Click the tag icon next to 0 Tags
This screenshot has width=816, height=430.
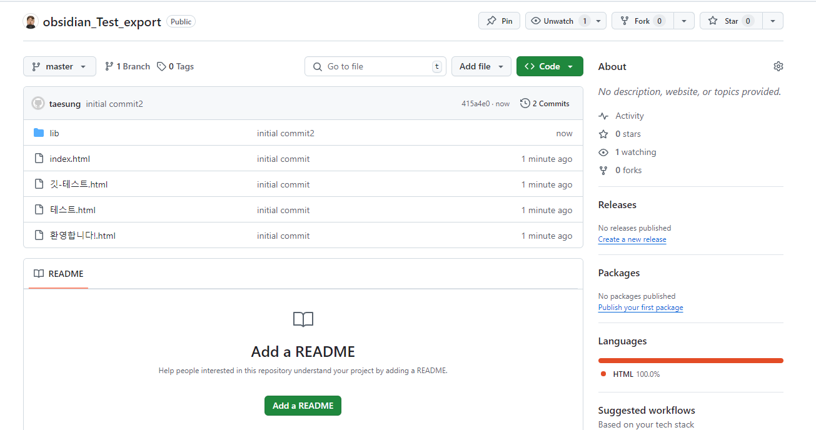tap(161, 66)
